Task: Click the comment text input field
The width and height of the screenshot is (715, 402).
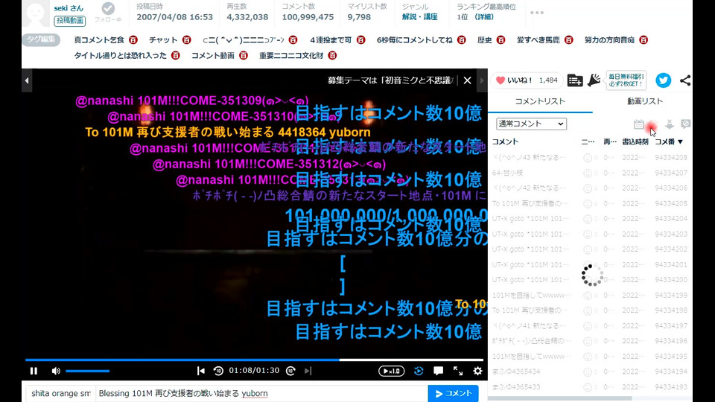Action: pos(261,393)
